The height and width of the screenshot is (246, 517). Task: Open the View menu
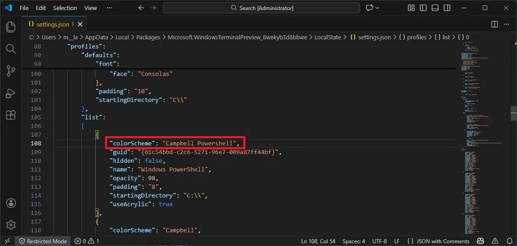91,8
